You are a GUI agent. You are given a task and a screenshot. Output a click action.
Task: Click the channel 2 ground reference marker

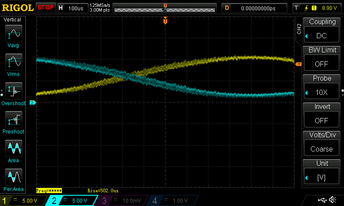click(x=33, y=103)
